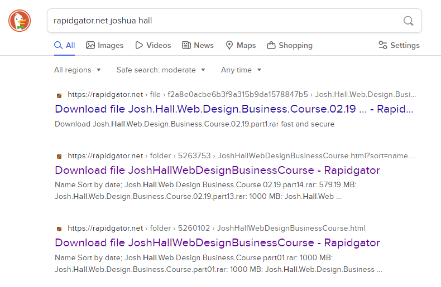Screen dimensions: 441x287
Task: Open the DuckDuckGo logo home link
Action: [x=20, y=21]
